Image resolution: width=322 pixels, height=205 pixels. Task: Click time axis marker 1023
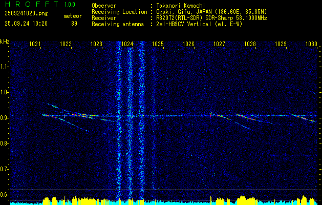click(97, 44)
